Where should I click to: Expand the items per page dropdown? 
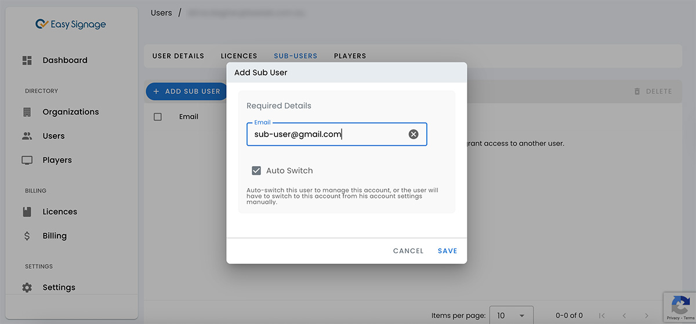(x=511, y=315)
